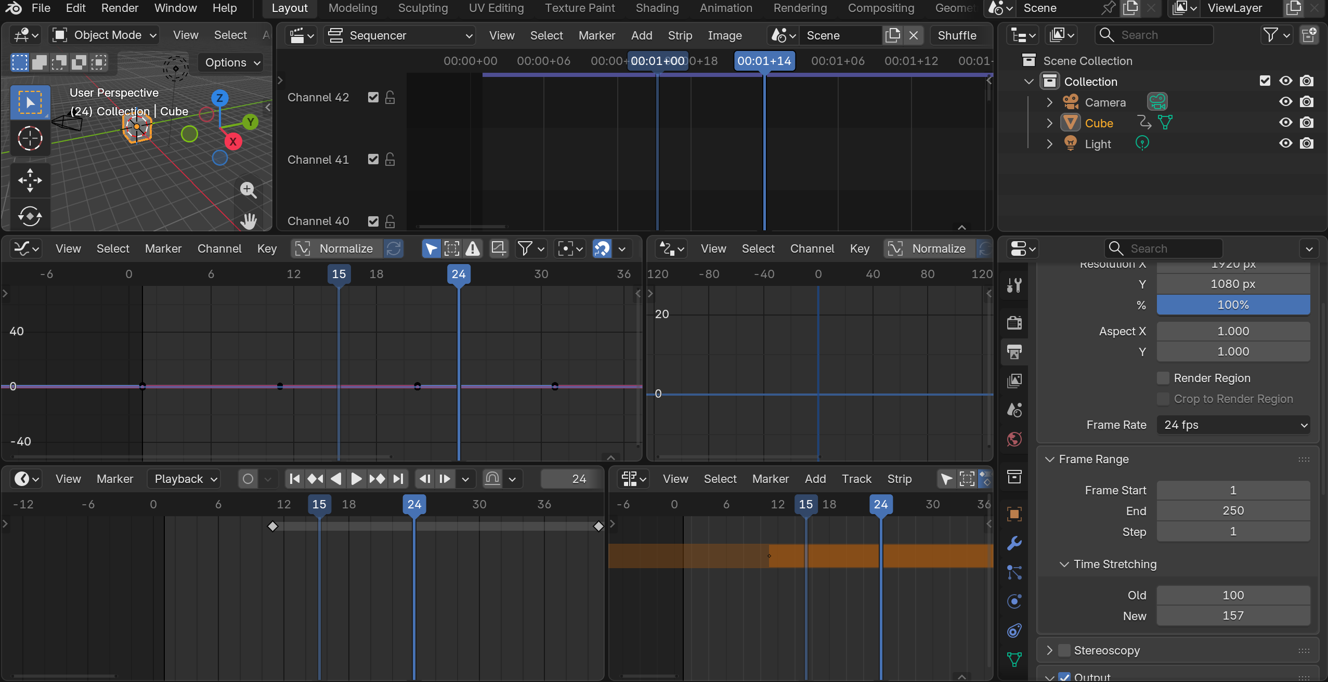This screenshot has width=1328, height=682.
Task: Open the World properties tab icon
Action: pyautogui.click(x=1014, y=439)
